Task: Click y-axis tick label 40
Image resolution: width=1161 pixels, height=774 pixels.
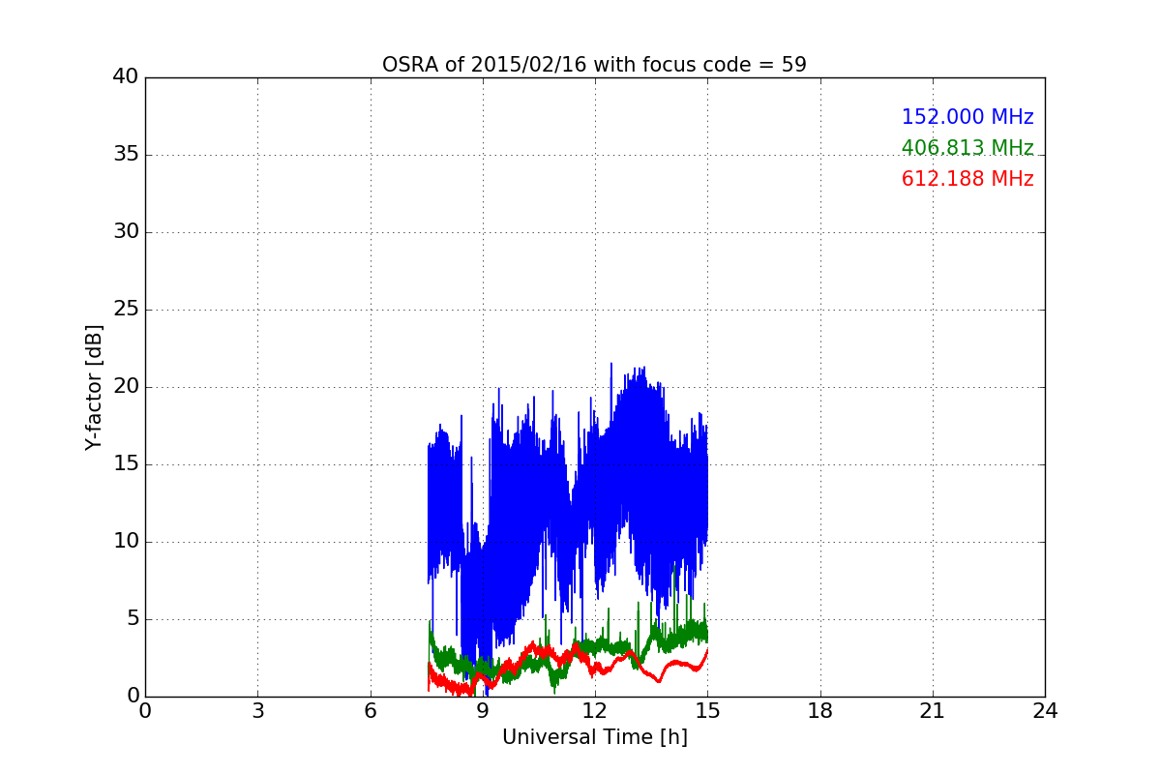Action: click(x=125, y=77)
